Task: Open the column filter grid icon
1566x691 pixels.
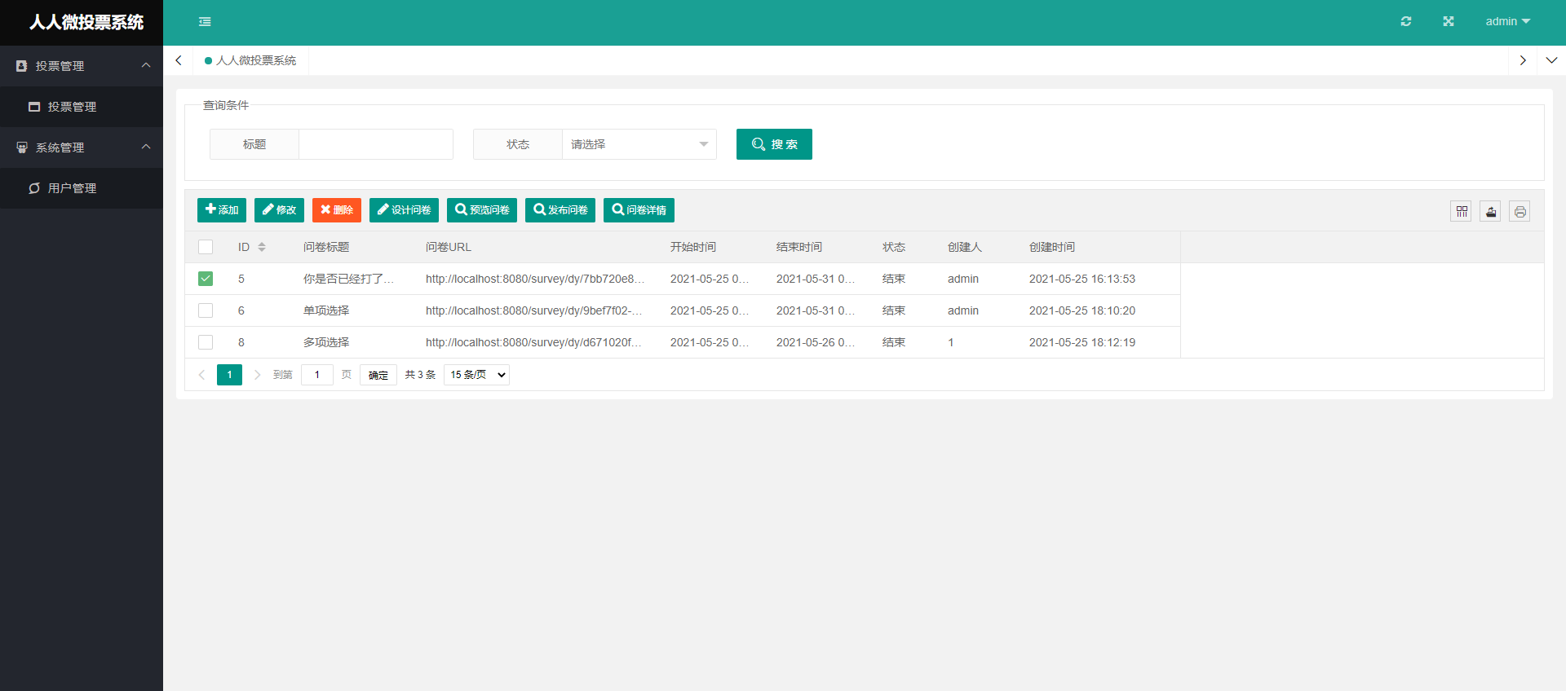Action: point(1462,212)
